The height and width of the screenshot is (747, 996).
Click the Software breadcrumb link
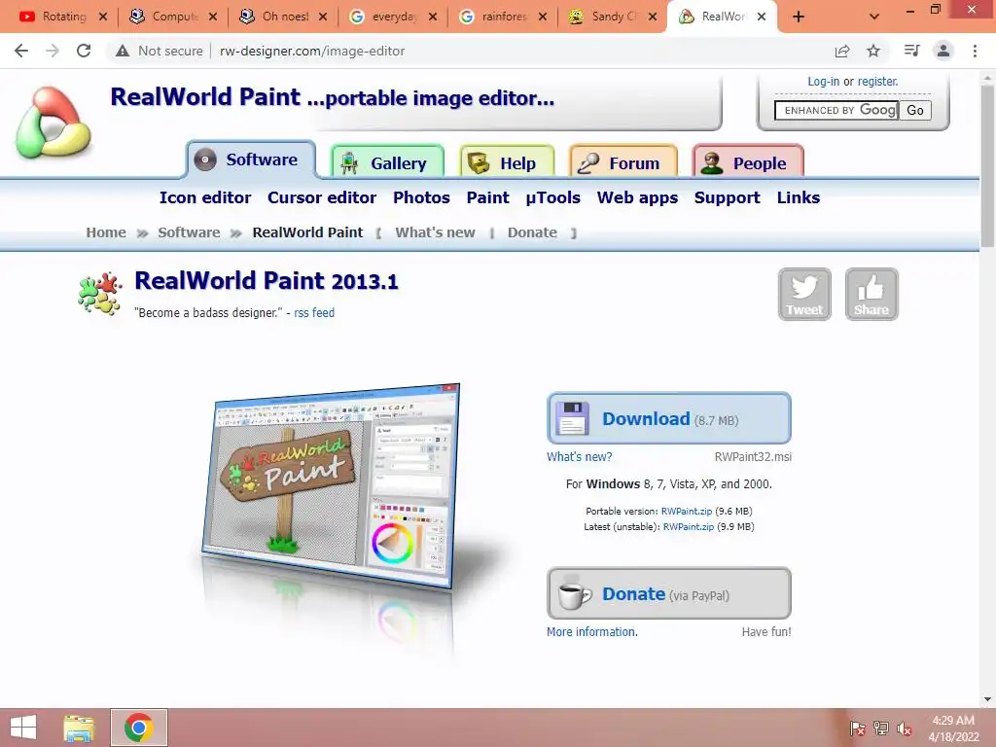coord(189,232)
